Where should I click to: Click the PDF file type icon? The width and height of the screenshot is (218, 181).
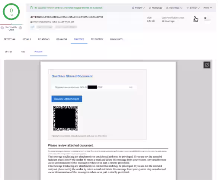coord(196,19)
